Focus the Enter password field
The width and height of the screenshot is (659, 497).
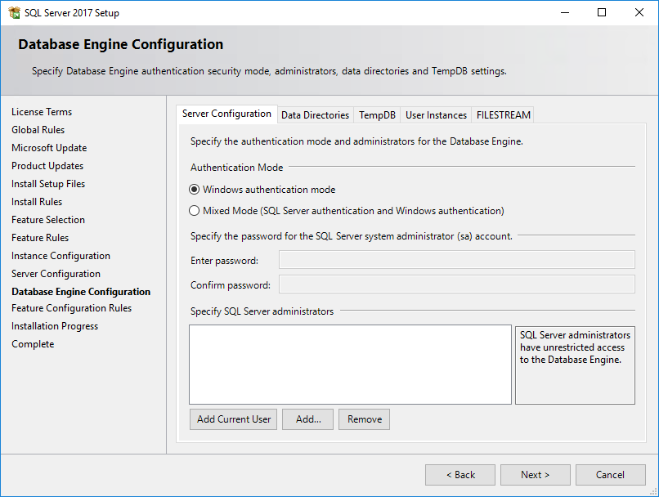click(x=457, y=260)
